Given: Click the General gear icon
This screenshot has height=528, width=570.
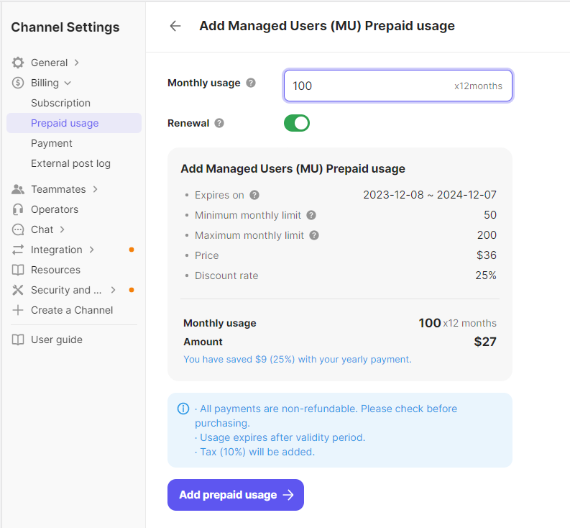Looking at the screenshot, I should click(18, 63).
